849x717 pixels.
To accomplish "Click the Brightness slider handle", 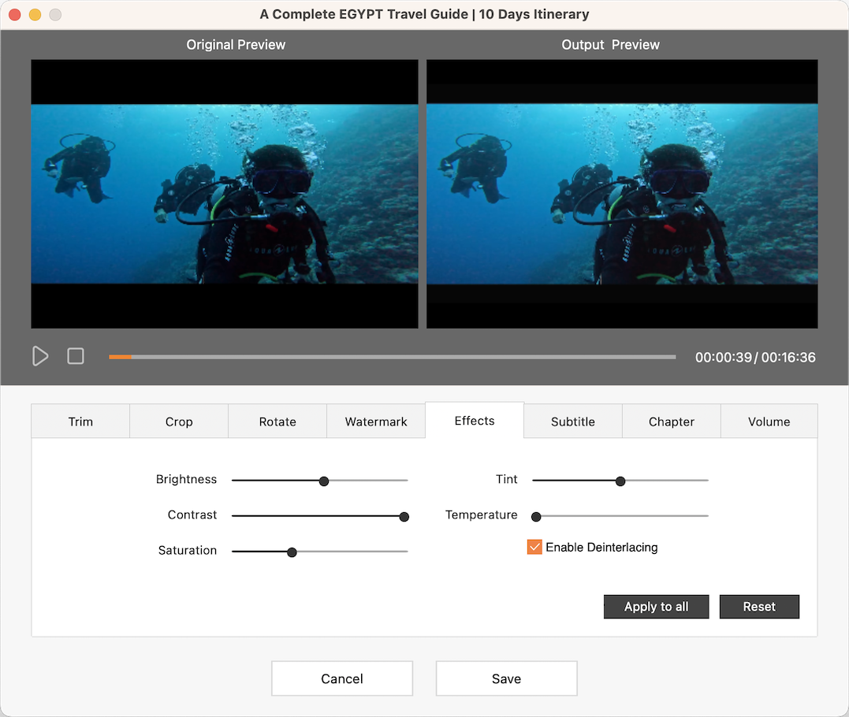I will (x=323, y=481).
